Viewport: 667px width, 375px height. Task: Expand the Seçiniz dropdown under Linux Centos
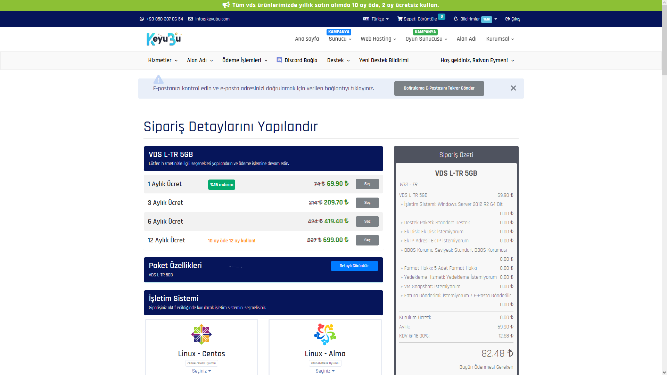(x=201, y=371)
